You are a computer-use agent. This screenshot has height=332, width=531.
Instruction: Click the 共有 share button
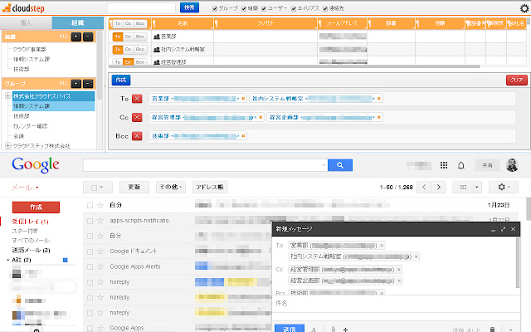point(487,165)
